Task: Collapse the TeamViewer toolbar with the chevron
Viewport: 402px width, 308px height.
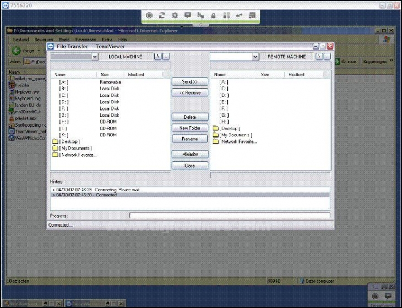Action: pyautogui.click(x=200, y=25)
